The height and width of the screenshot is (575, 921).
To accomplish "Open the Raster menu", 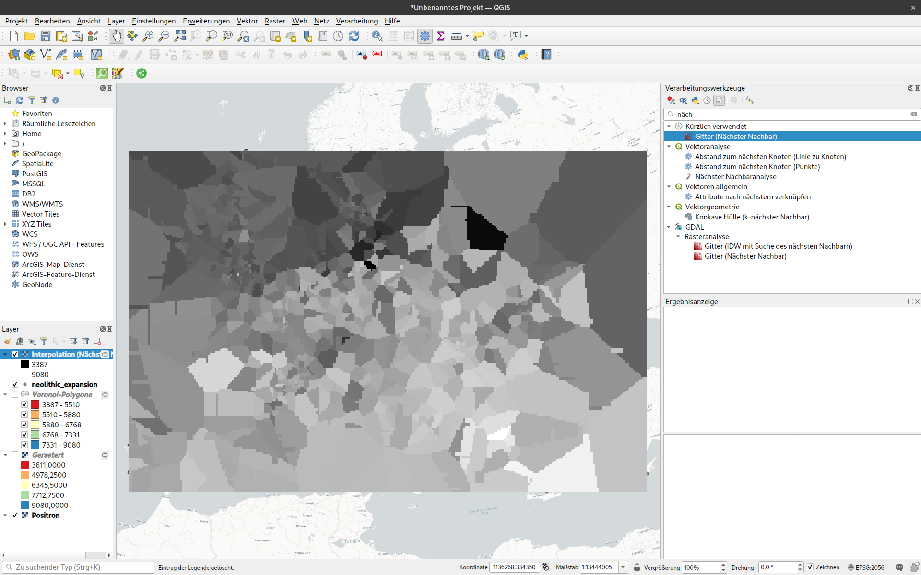I will point(274,21).
